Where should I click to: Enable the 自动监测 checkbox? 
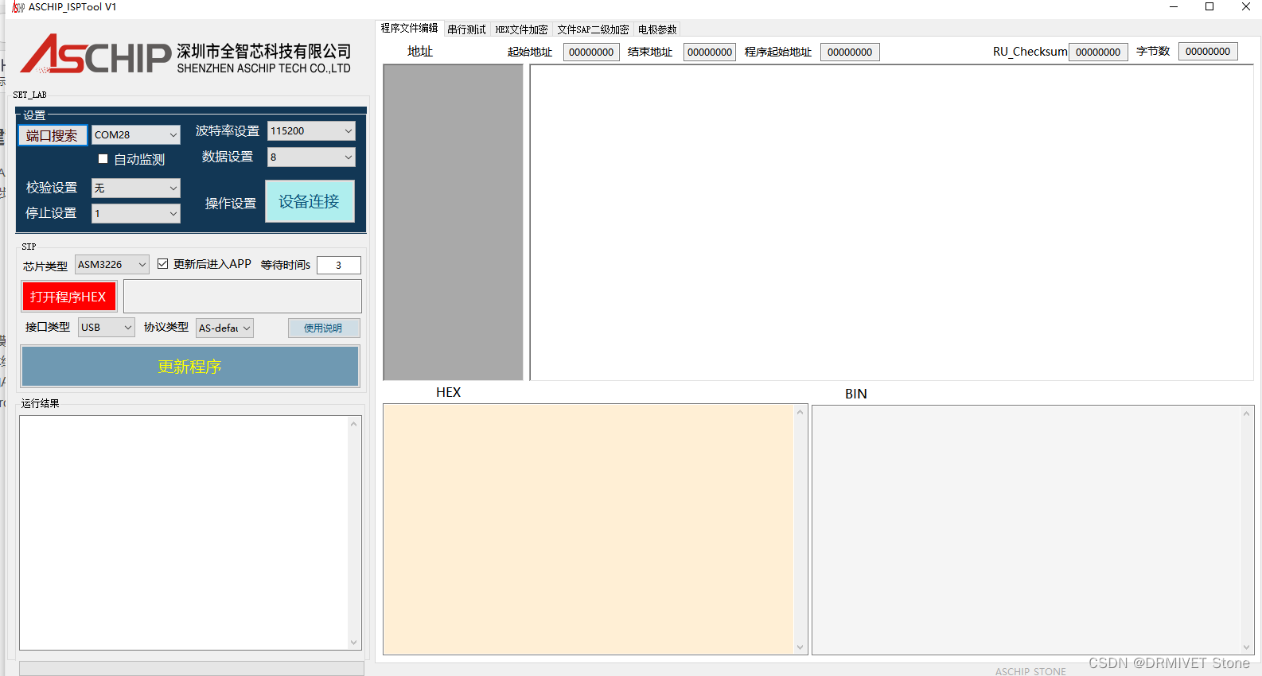point(103,159)
